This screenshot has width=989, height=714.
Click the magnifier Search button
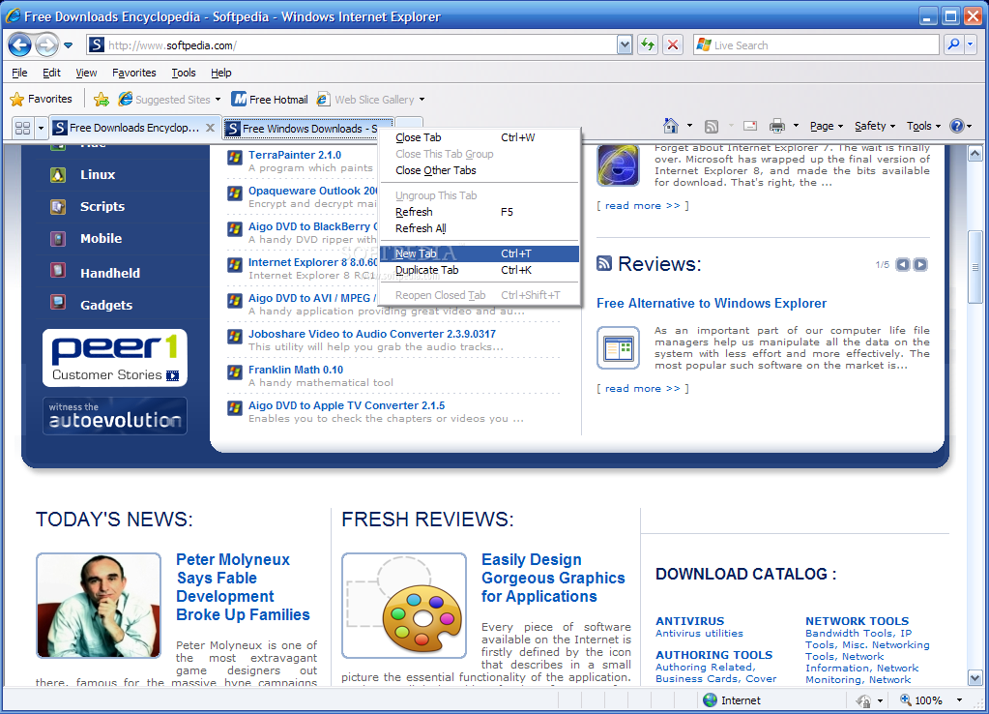(953, 45)
